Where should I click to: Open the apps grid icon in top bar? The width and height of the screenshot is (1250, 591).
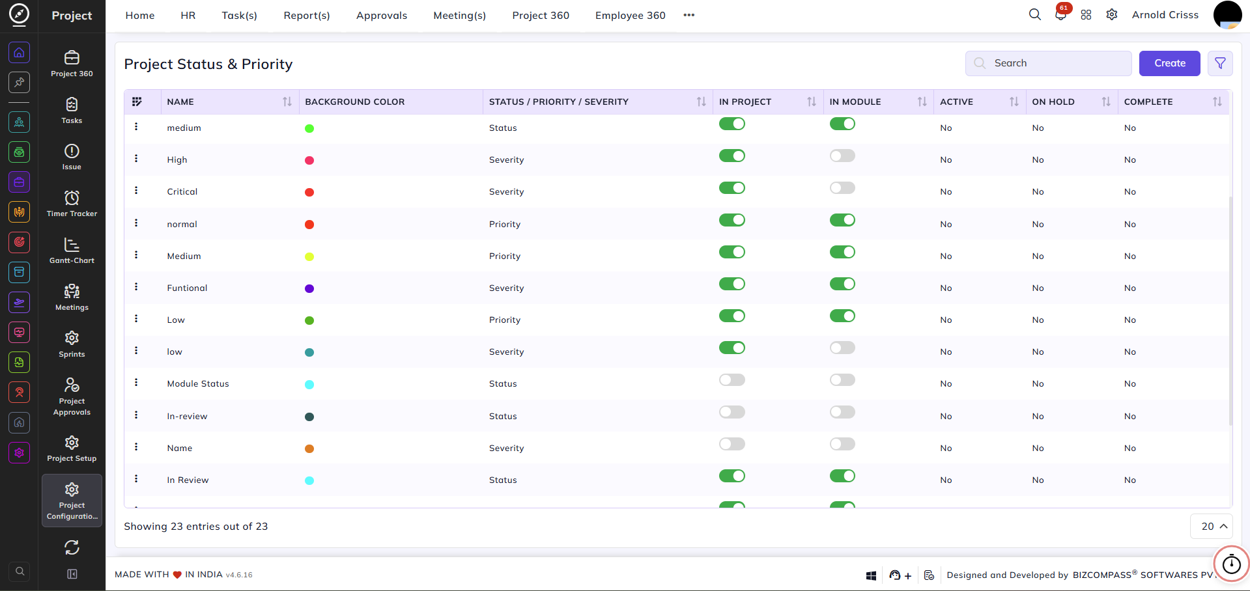tap(1086, 15)
